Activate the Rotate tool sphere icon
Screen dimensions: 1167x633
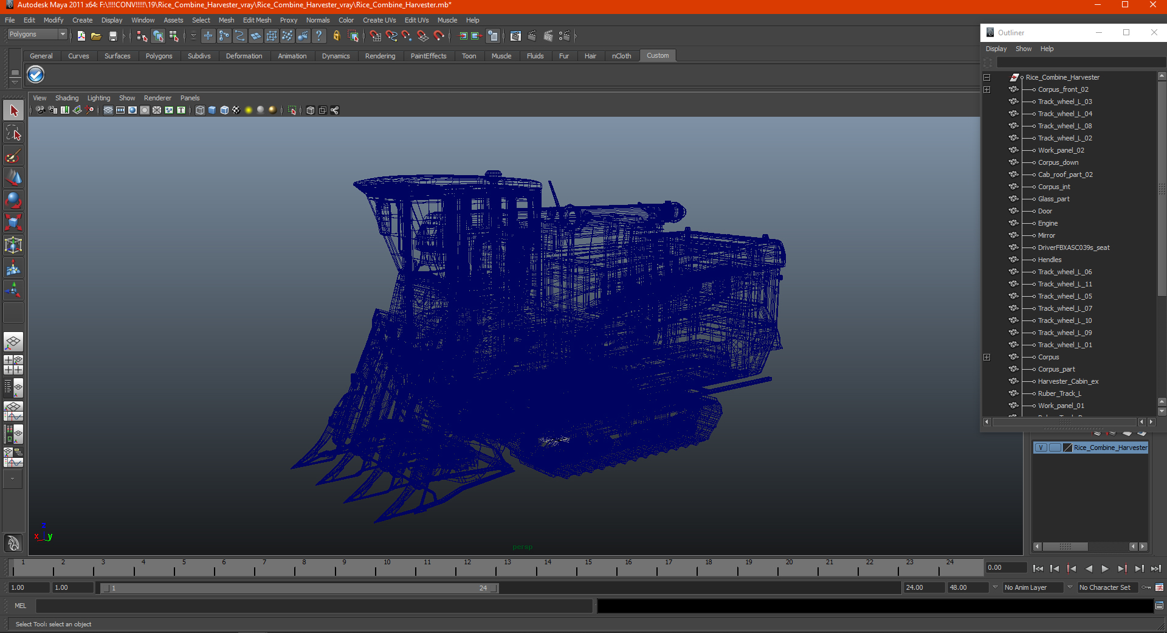click(x=13, y=200)
